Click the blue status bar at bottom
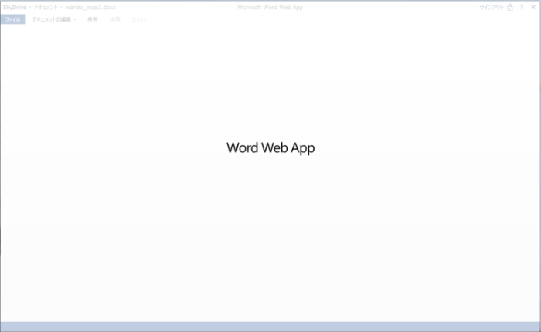This screenshot has height=332, width=541. pos(270,327)
